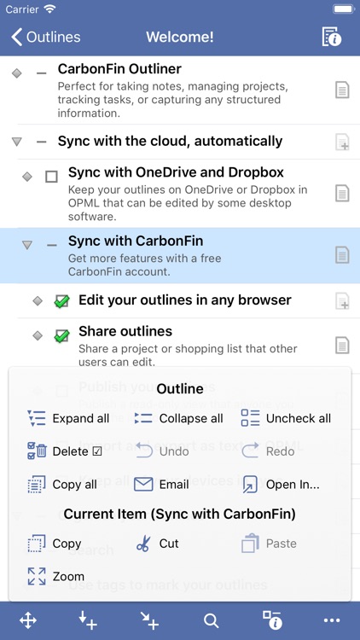Toggle dash marker of Sync with CarbonFin

point(52,245)
